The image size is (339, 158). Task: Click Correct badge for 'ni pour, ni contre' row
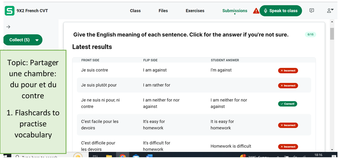(288, 104)
